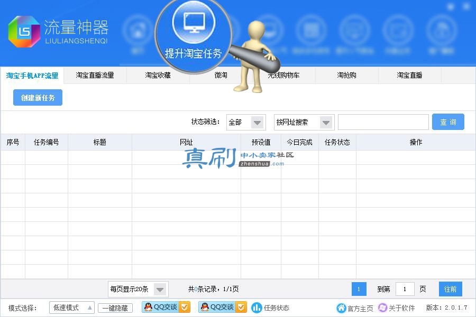Switch to the 淘宝手机APP流量 tab

[32, 76]
